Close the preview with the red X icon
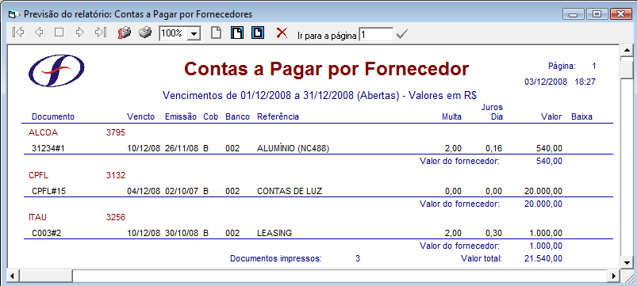Image resolution: width=637 pixels, height=286 pixels. click(x=282, y=32)
